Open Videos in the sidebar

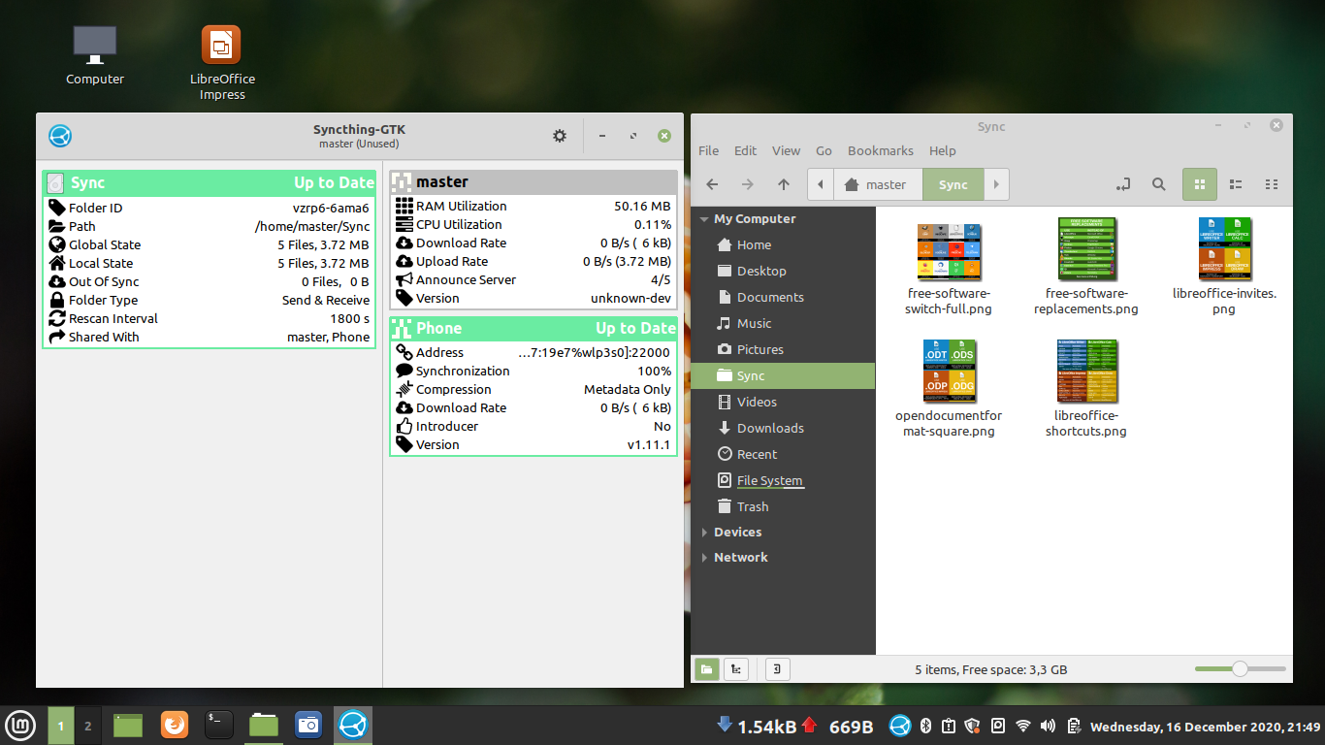[757, 403]
